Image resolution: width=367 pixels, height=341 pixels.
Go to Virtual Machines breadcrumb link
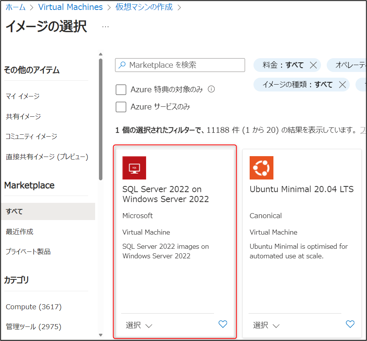(x=71, y=7)
